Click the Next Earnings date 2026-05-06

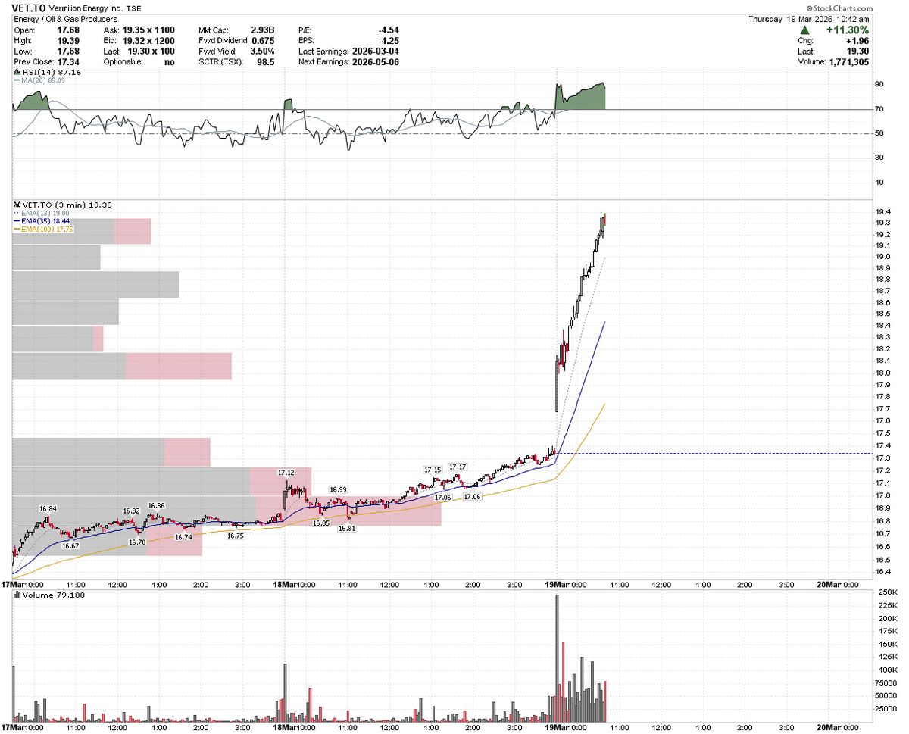click(376, 61)
